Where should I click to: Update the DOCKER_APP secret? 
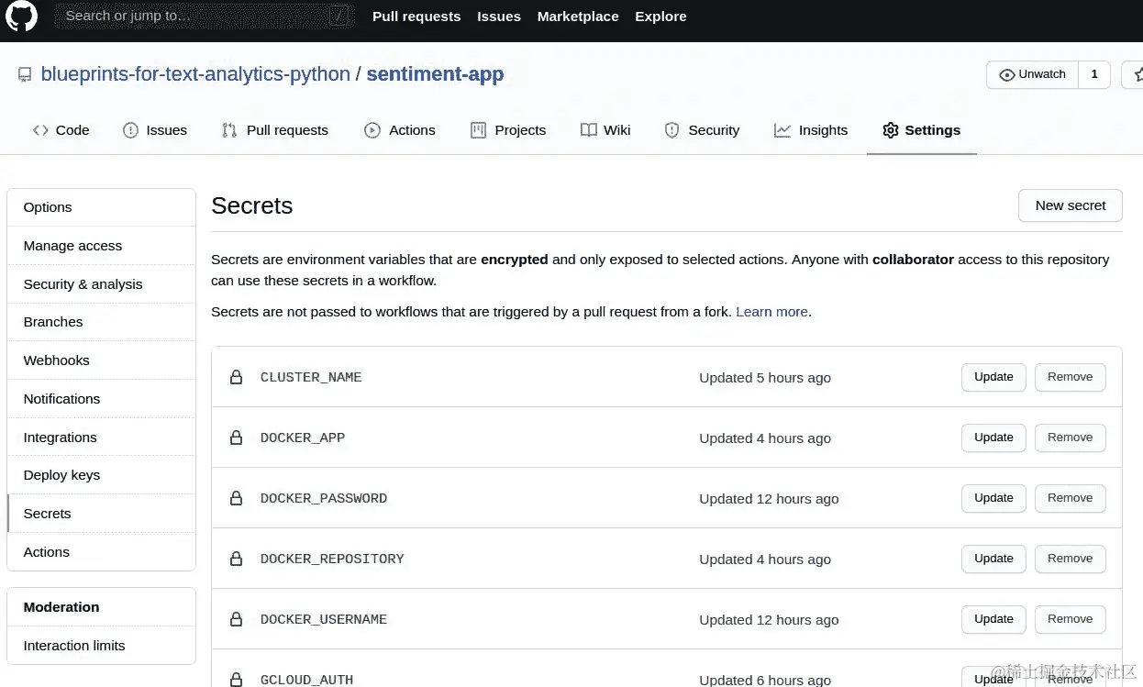point(993,438)
